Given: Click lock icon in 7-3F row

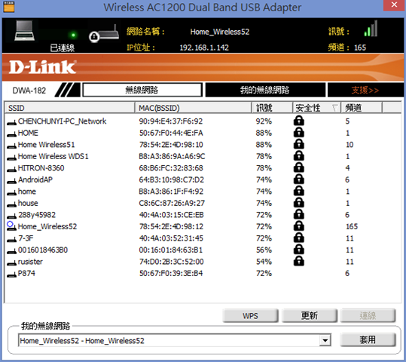Looking at the screenshot, I should coord(299,238).
